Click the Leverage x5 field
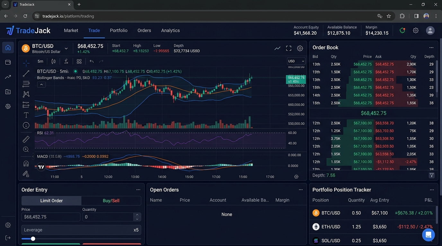Screen dimensions: 442x246 point(81,230)
